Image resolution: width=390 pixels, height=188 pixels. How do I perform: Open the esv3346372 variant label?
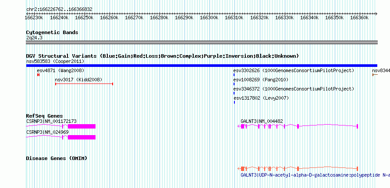(294, 89)
